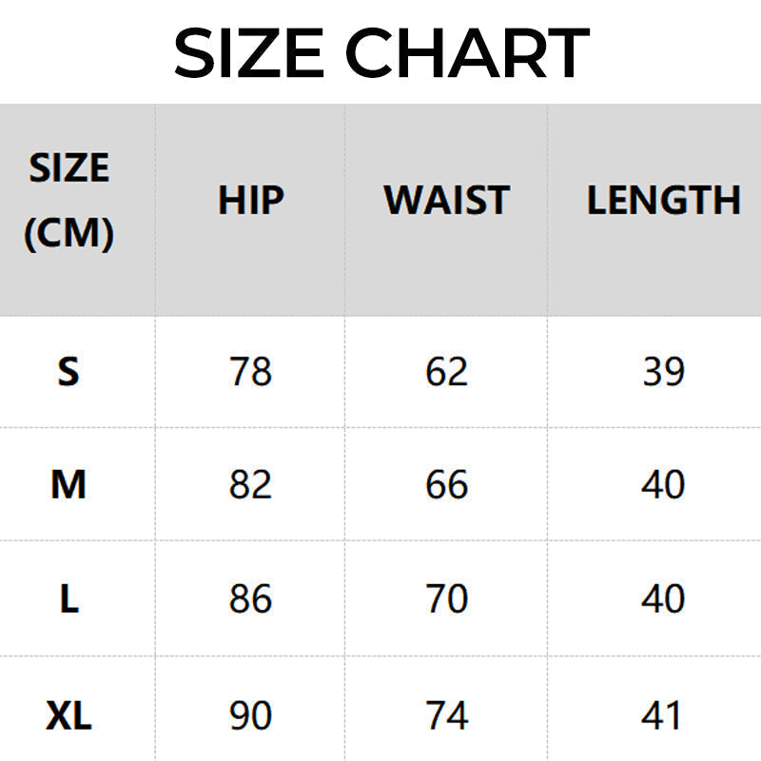This screenshot has width=761, height=761.
Task: Choose the XL size row label
Action: pos(68,715)
